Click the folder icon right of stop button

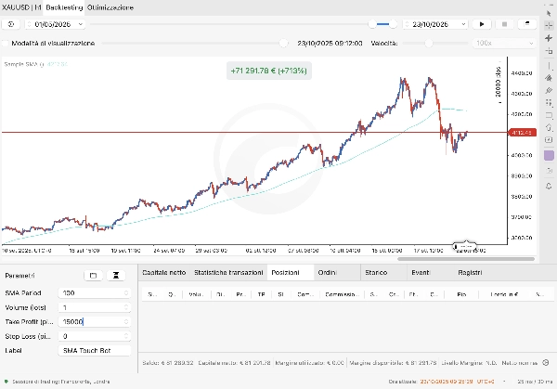526,24
